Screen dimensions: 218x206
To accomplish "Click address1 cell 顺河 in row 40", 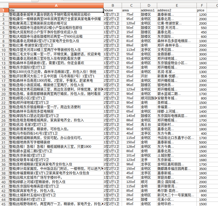I will point(149,182).
